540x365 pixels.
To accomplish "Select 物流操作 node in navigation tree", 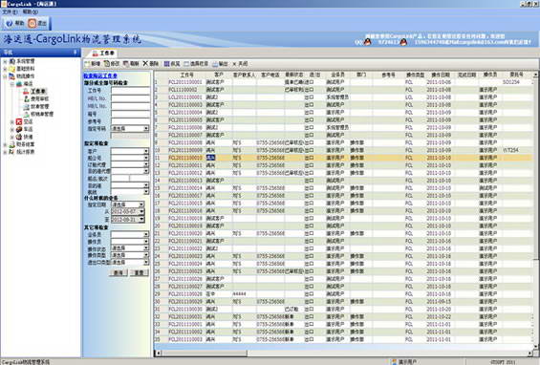I will coord(22,76).
